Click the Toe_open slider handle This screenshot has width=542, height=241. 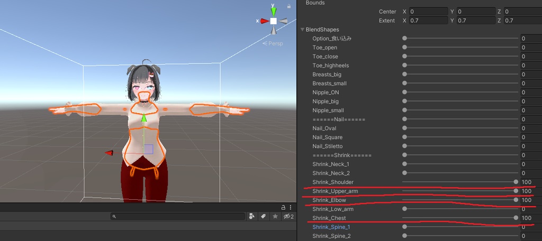coord(404,48)
